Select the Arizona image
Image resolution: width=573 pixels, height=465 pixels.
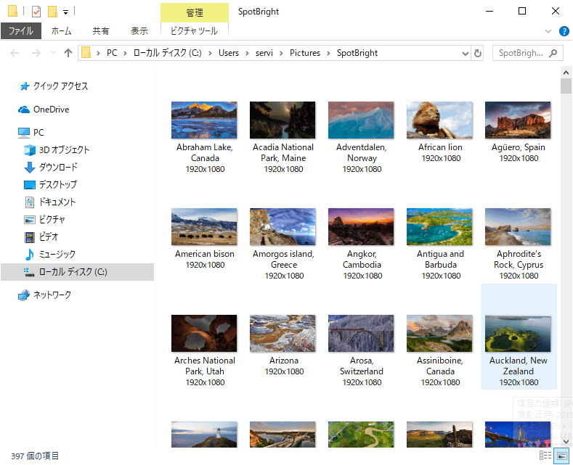(x=283, y=333)
